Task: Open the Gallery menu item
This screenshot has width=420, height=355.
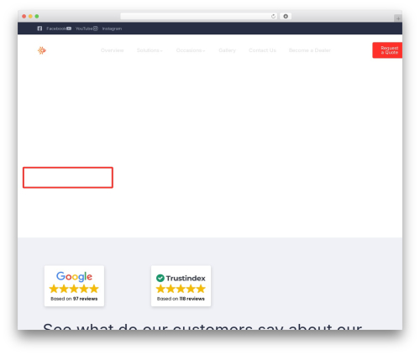Action: click(x=227, y=50)
